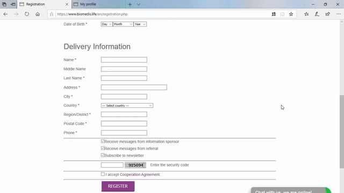Open the translate/extension icon in address bar
The height and width of the screenshot is (193, 344).
pyautogui.click(x=274, y=14)
